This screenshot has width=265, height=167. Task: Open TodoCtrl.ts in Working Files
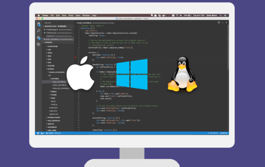[x=58, y=36]
